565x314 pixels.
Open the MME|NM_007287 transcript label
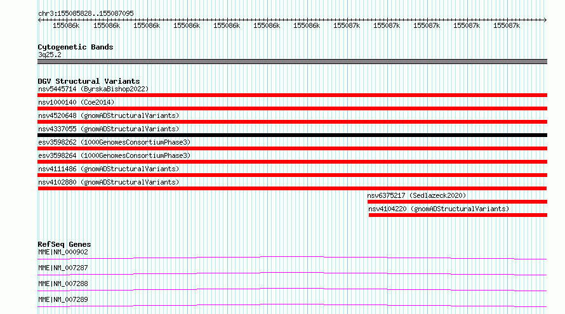click(63, 268)
